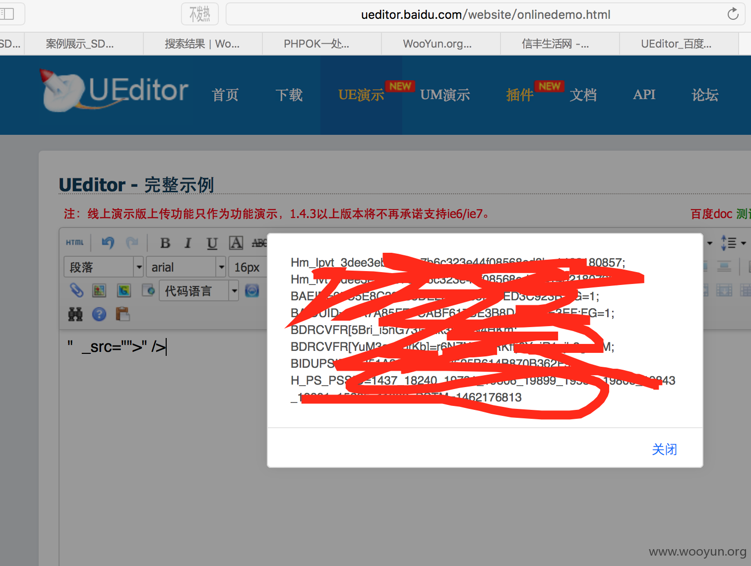Open API in the navigation bar
The image size is (751, 566).
click(644, 95)
